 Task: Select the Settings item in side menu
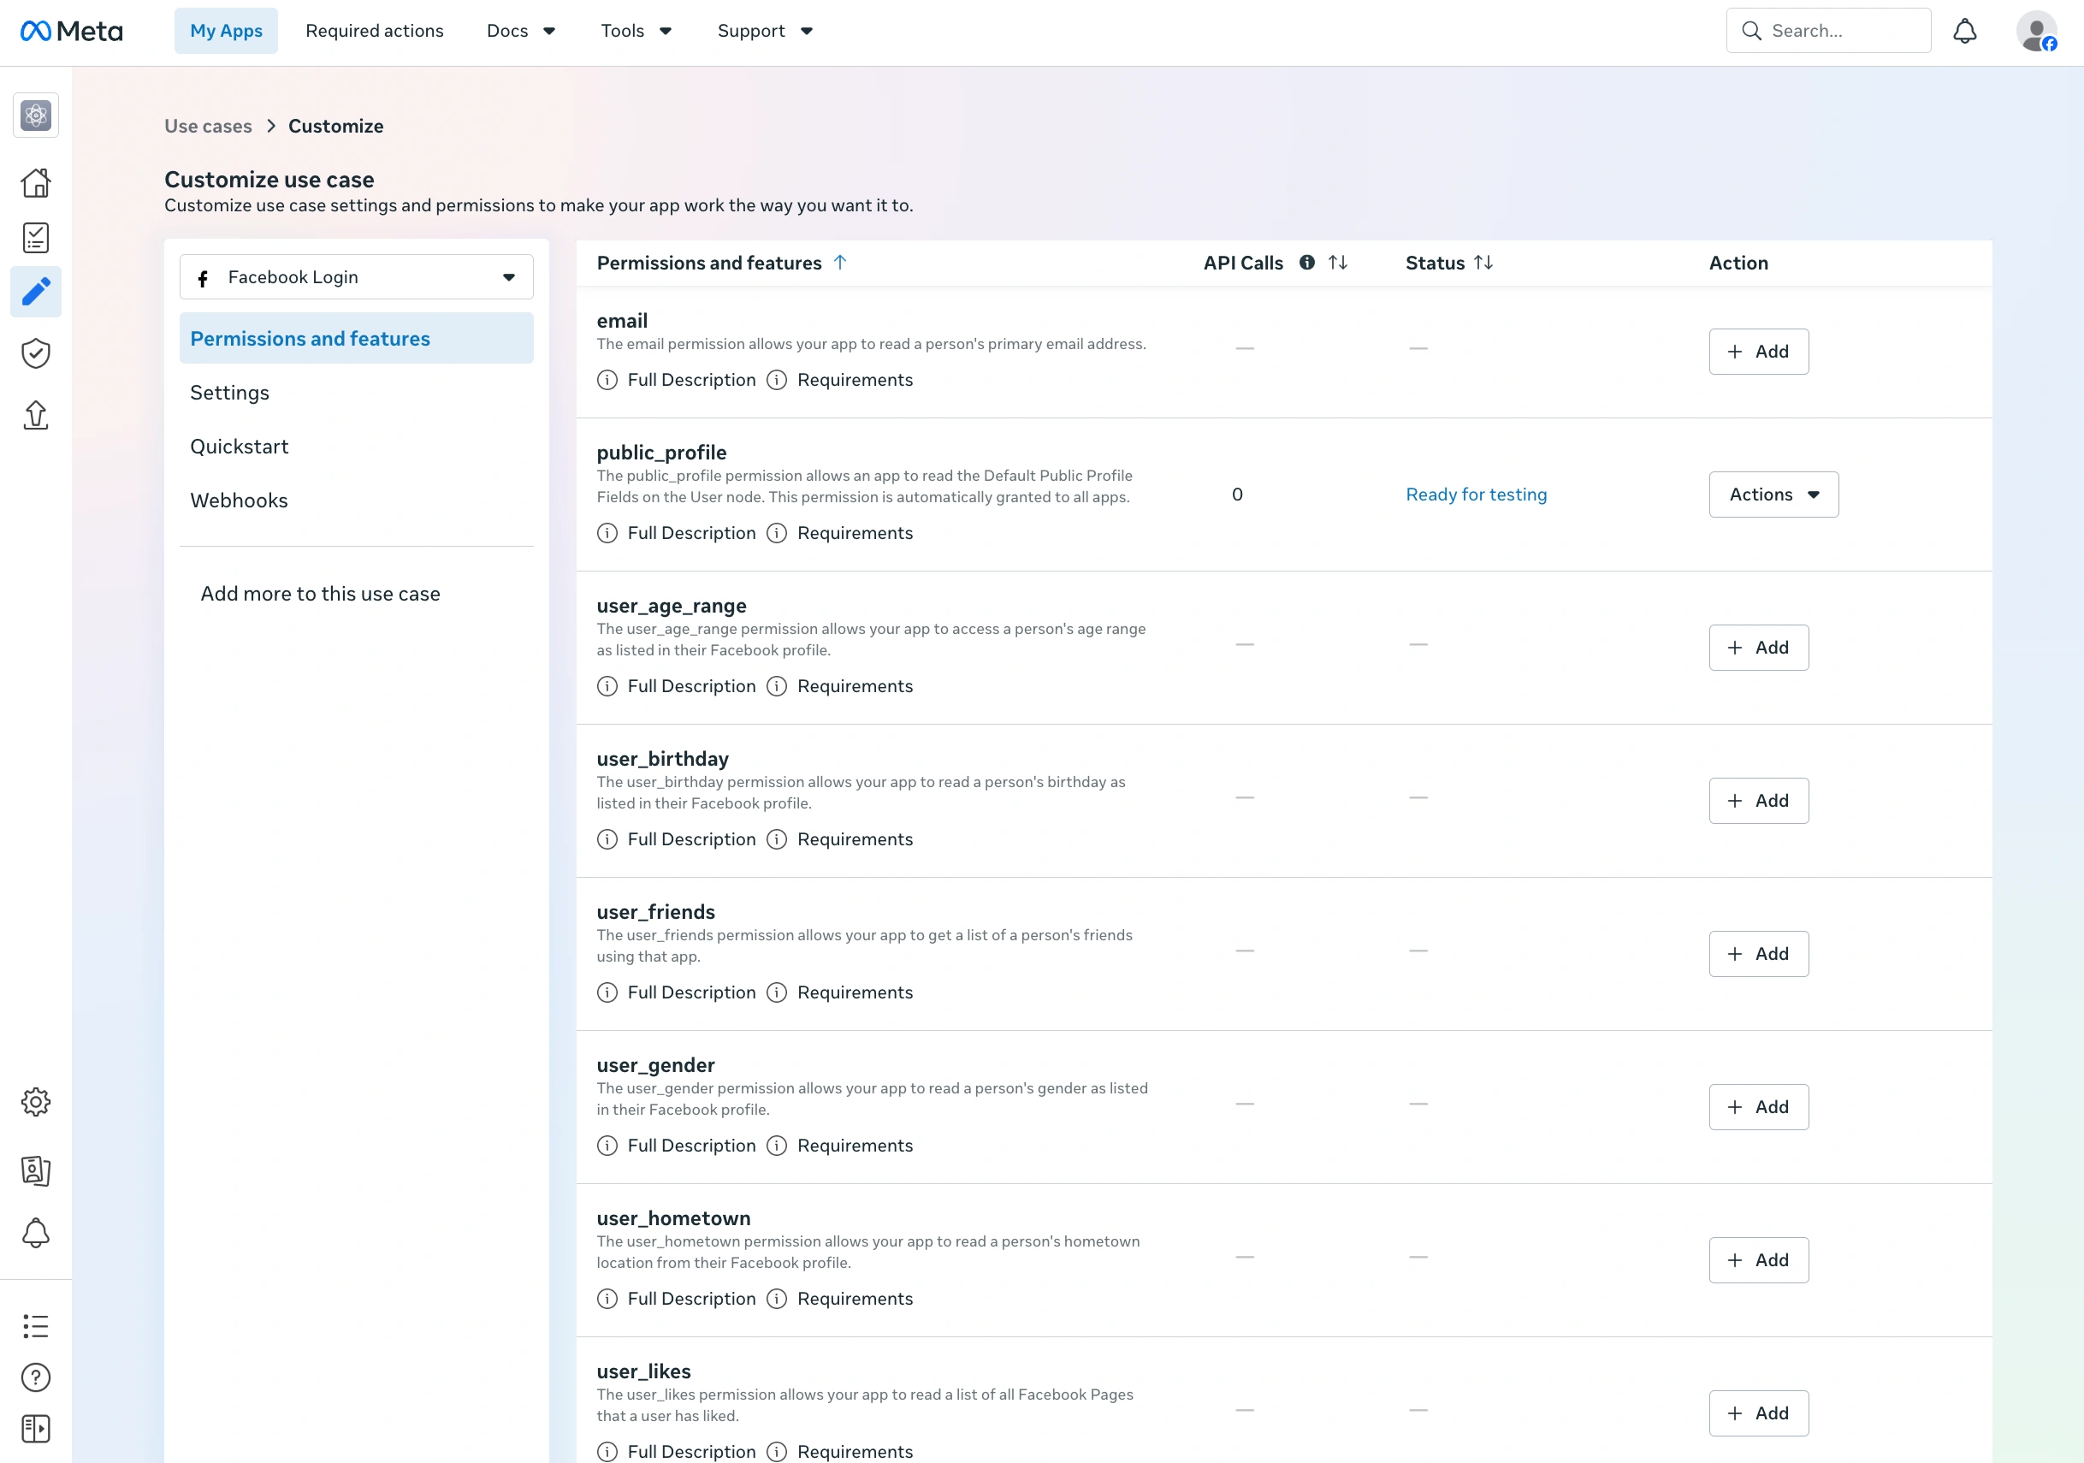[x=356, y=393]
